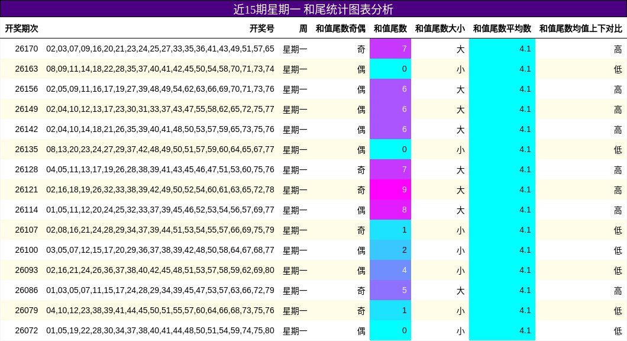Select draw period 26093
The height and width of the screenshot is (341, 627).
27,270
